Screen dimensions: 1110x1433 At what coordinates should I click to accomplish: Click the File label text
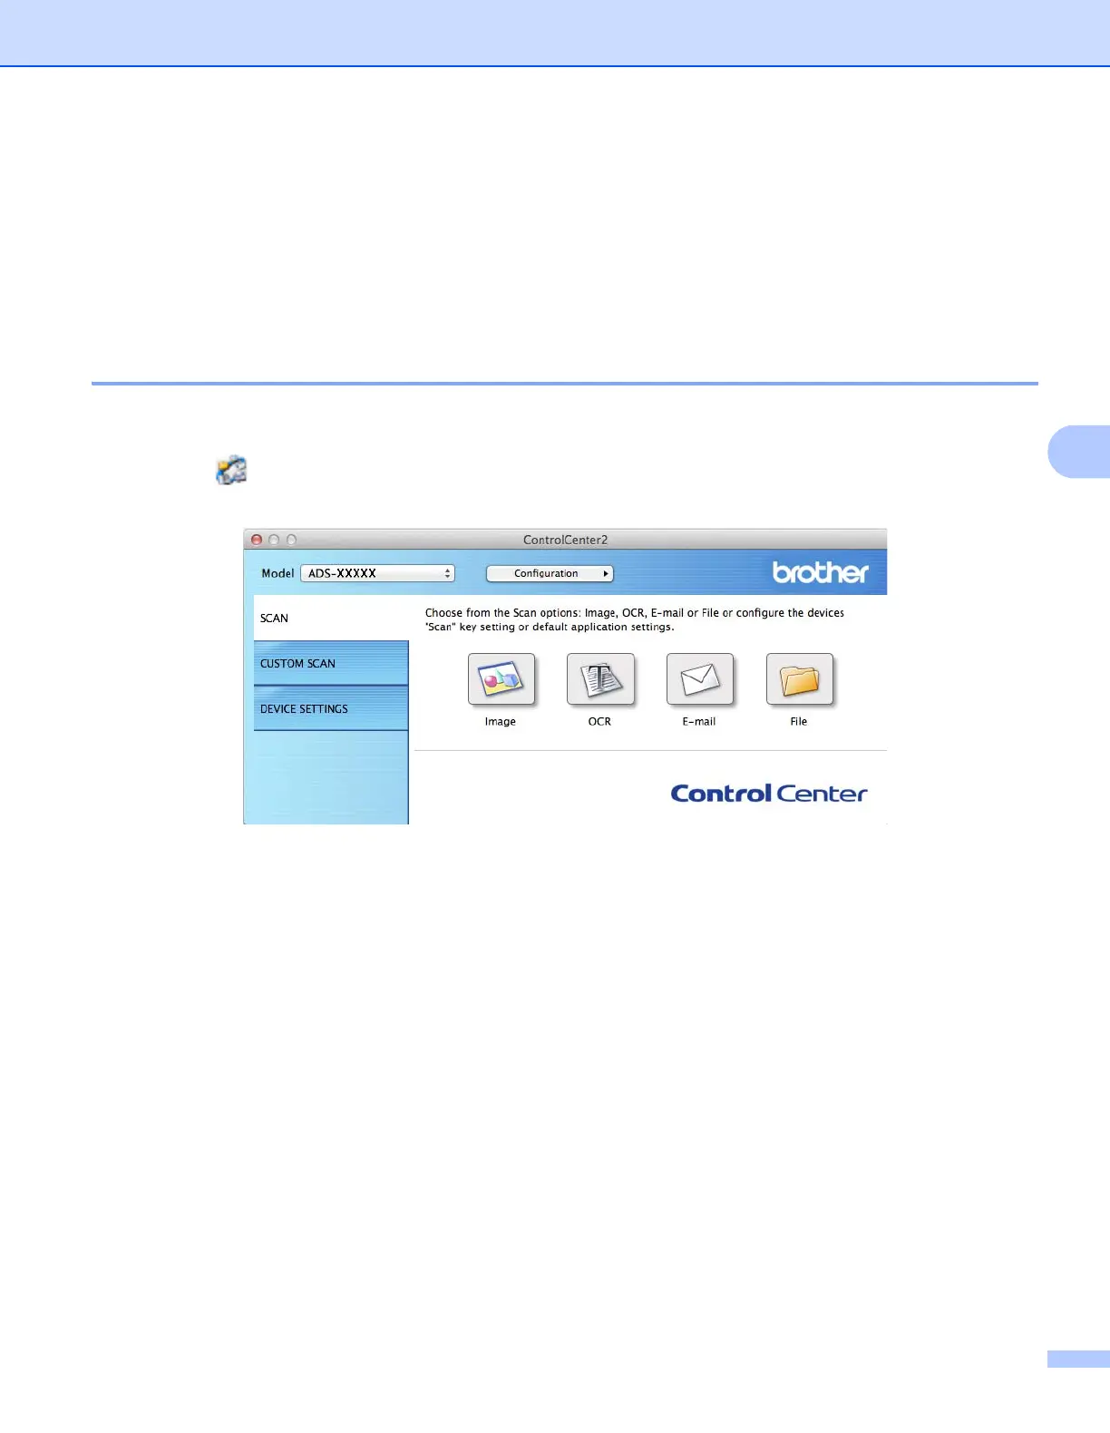click(x=799, y=722)
